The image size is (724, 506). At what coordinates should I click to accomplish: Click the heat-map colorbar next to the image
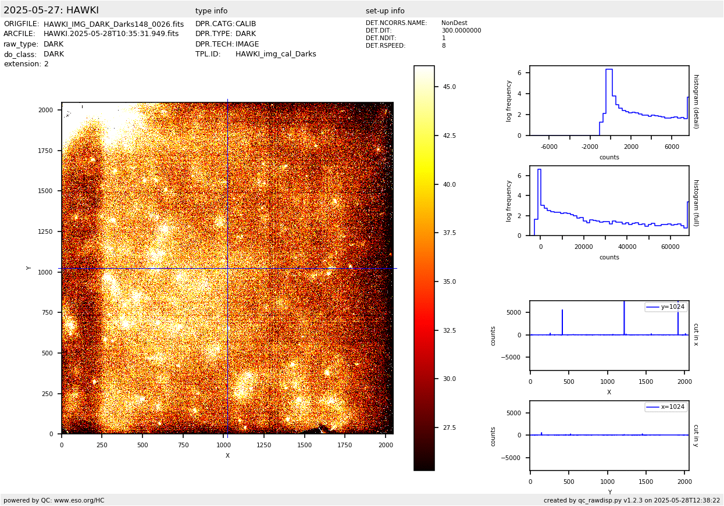(424, 268)
